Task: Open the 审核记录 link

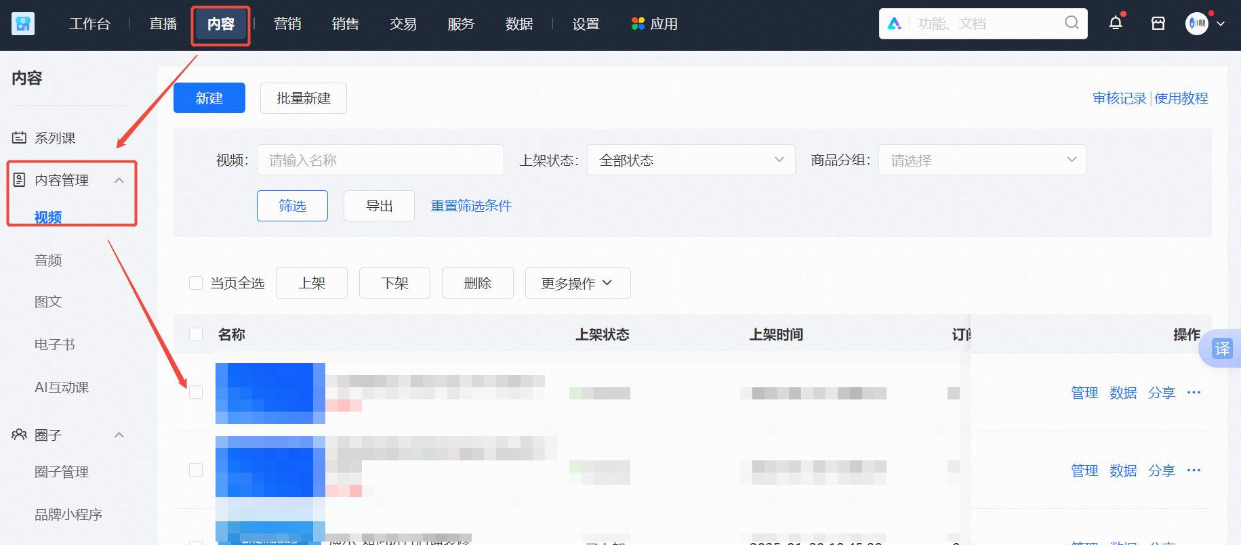Action: coord(1119,98)
